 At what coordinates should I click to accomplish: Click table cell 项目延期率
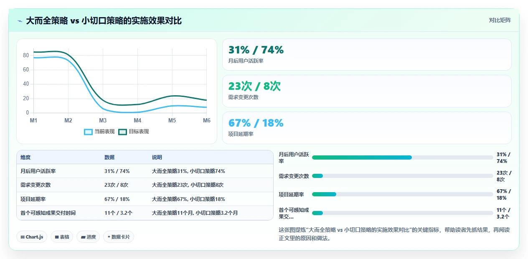33,199
